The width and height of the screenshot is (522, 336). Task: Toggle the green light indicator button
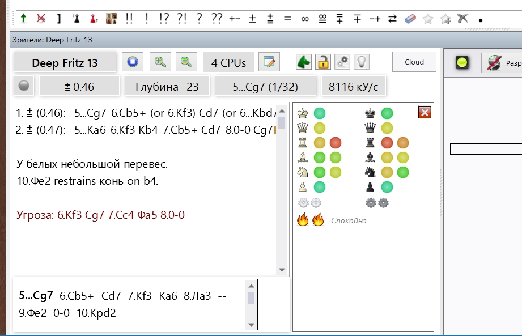462,63
